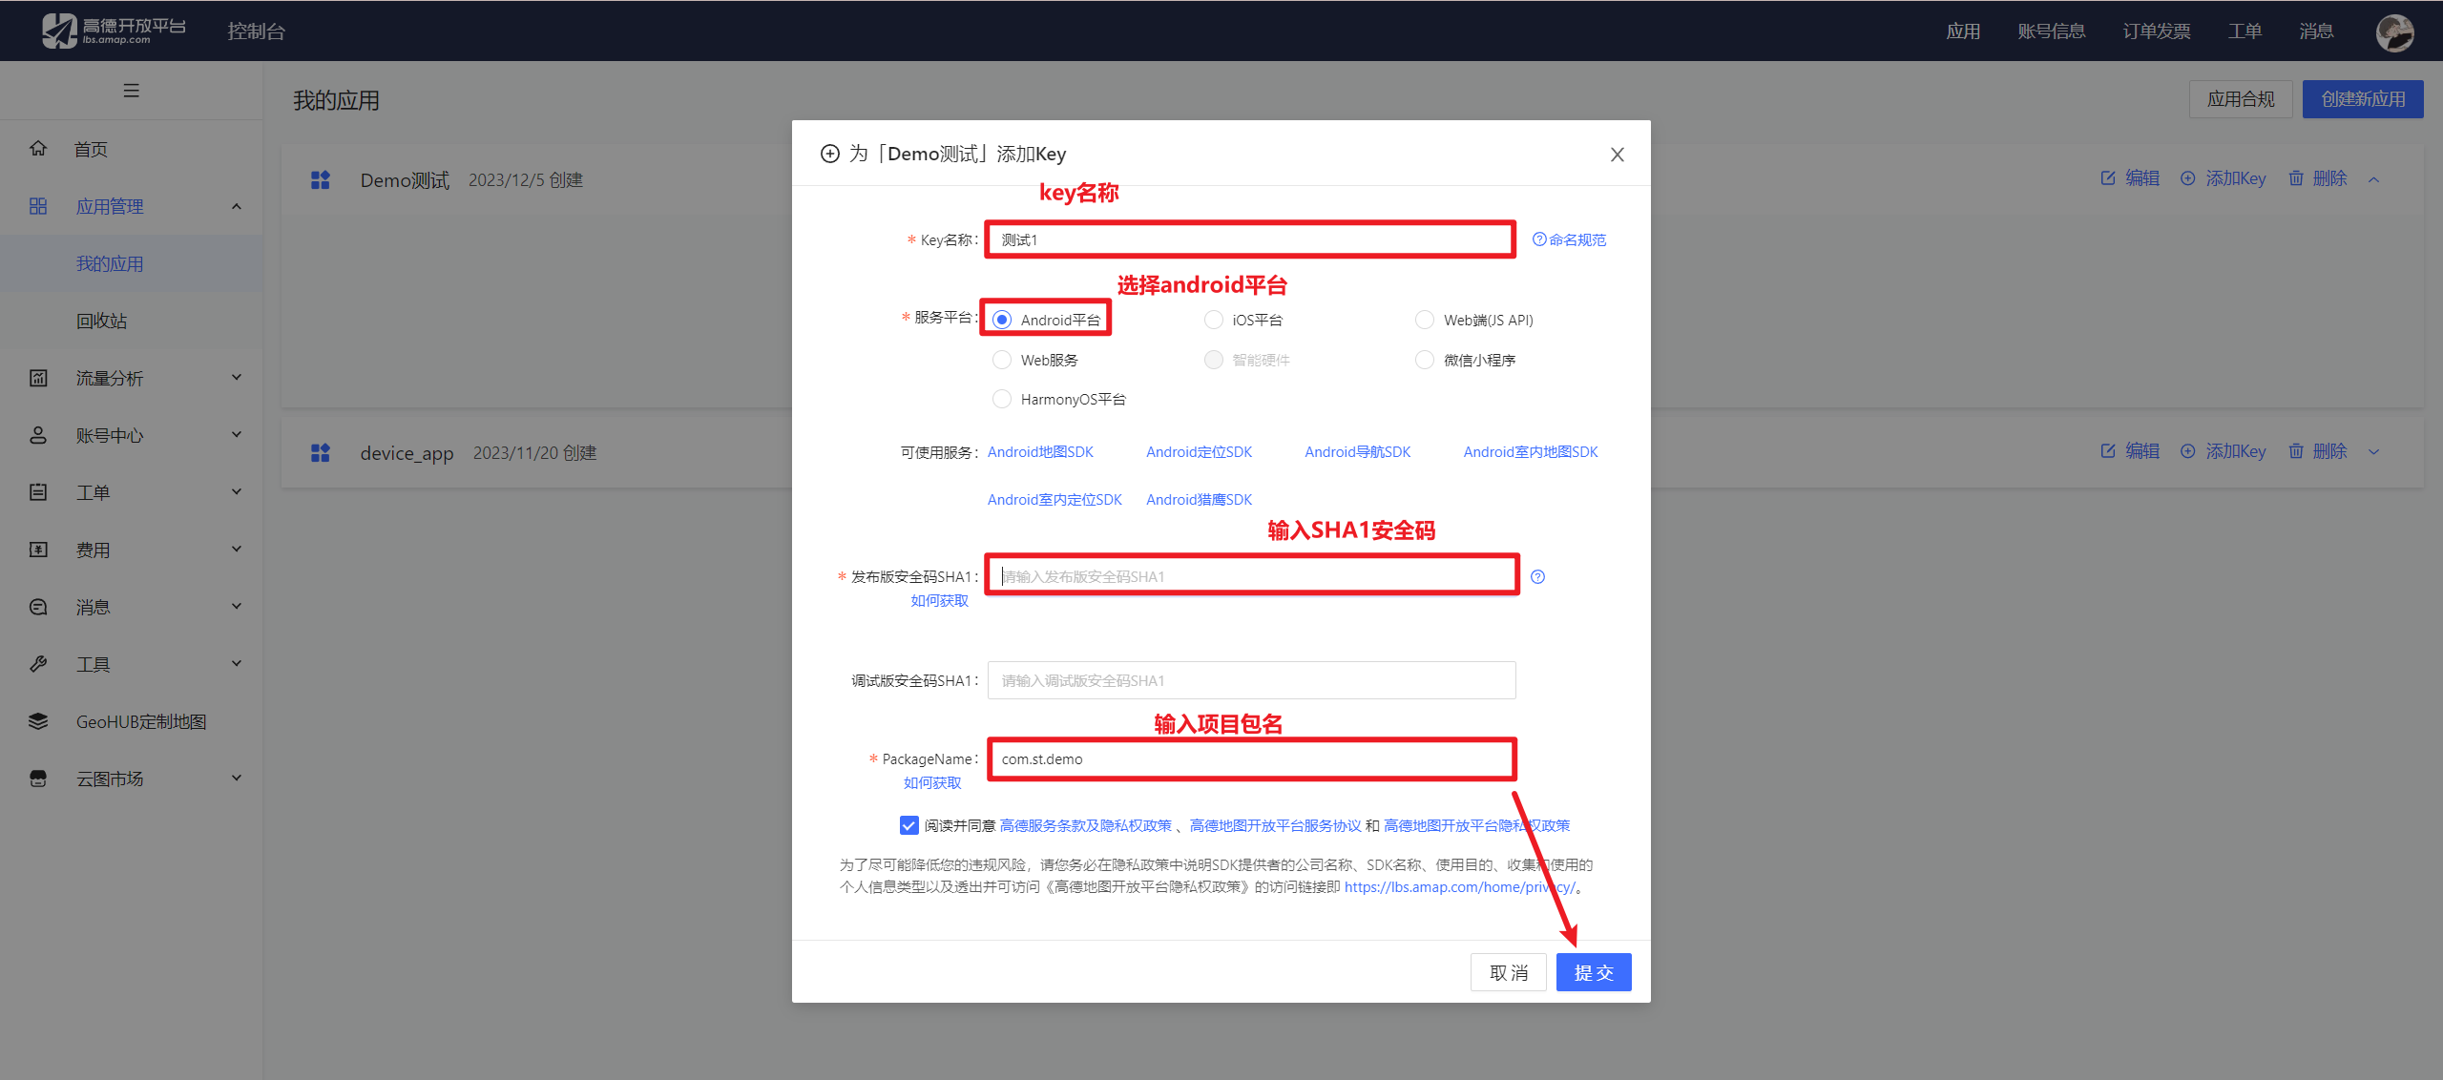The image size is (2443, 1080).
Task: Click the GeoHUB定制地图 layers icon
Action: 38,721
